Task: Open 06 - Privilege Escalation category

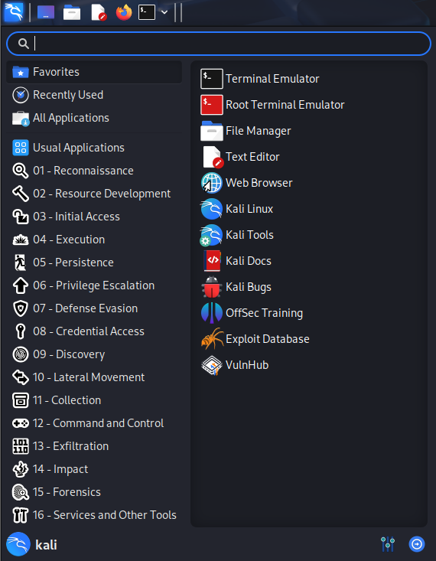Action: [94, 285]
